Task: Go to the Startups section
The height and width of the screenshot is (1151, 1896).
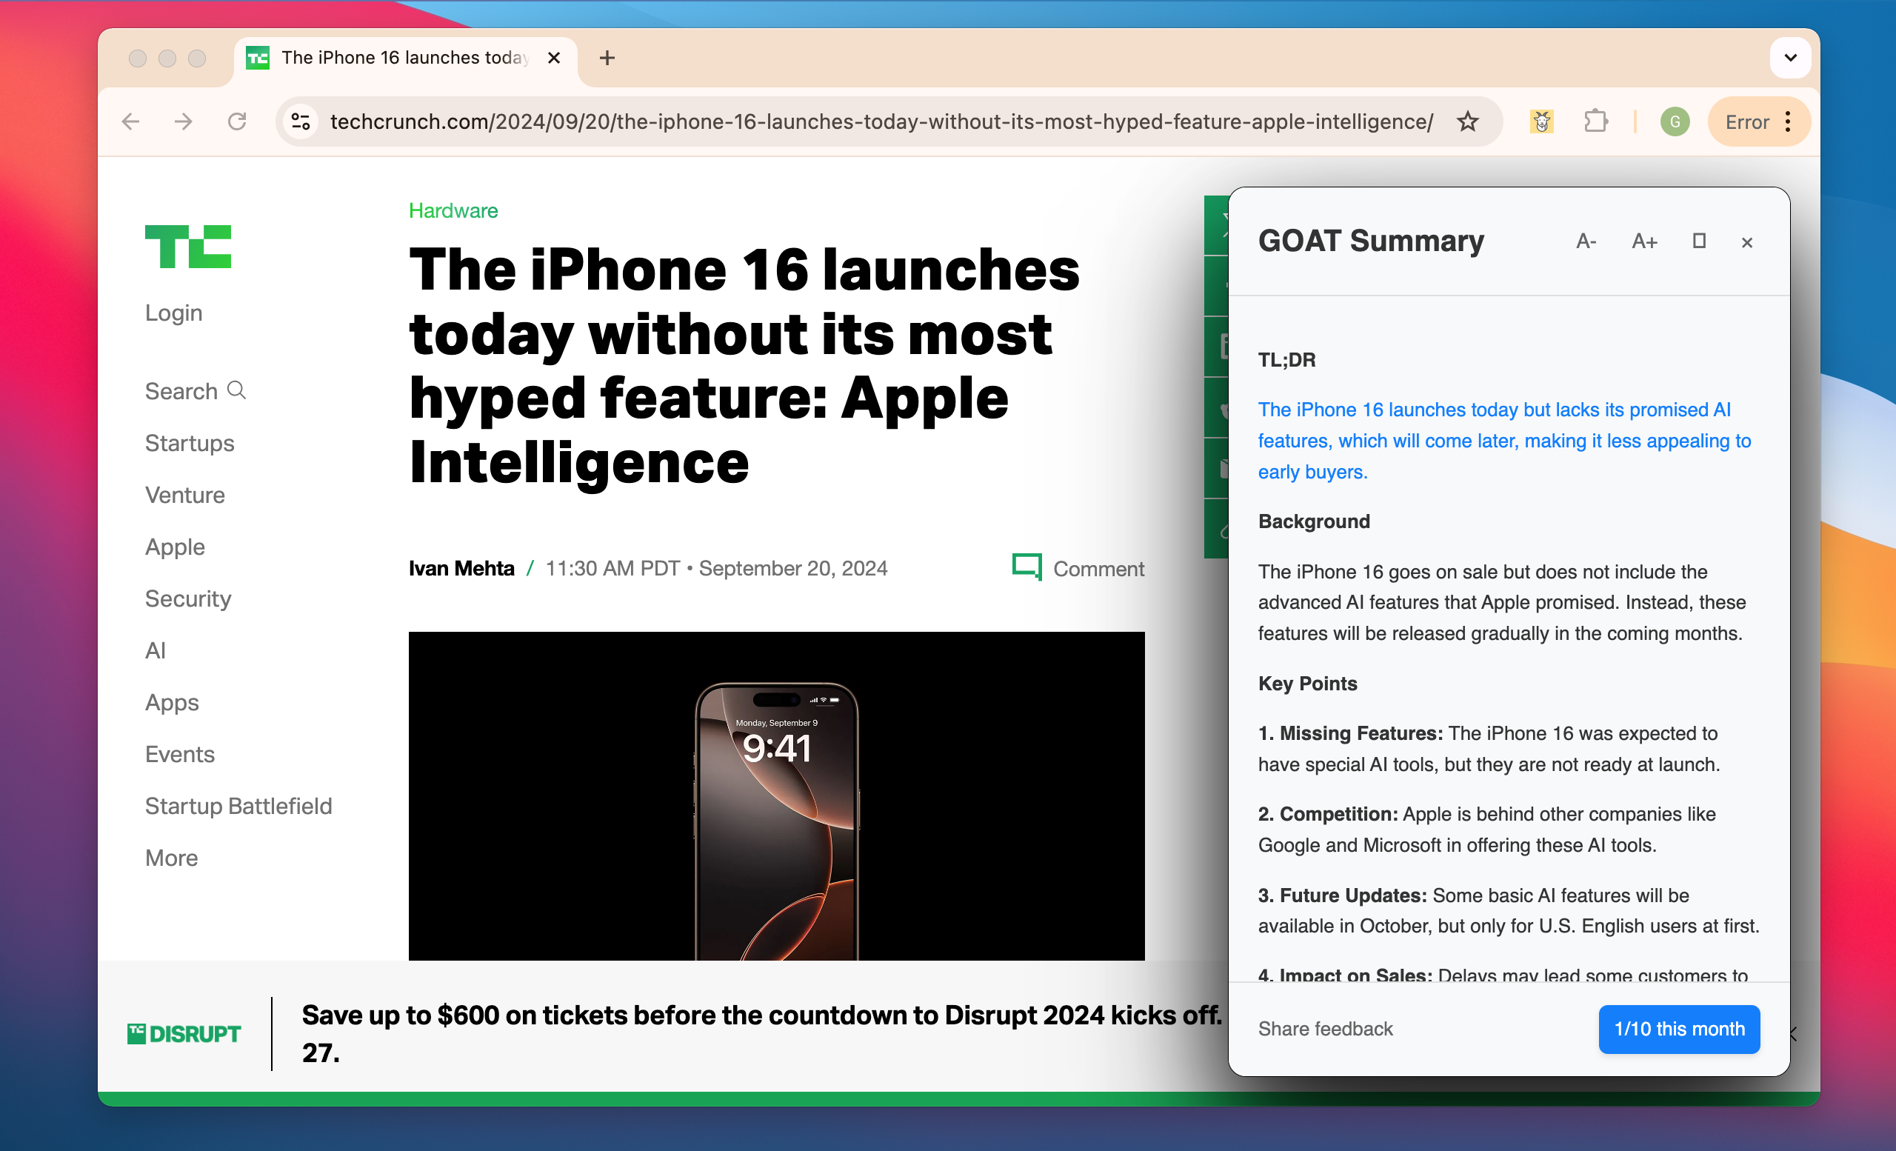Action: click(190, 443)
